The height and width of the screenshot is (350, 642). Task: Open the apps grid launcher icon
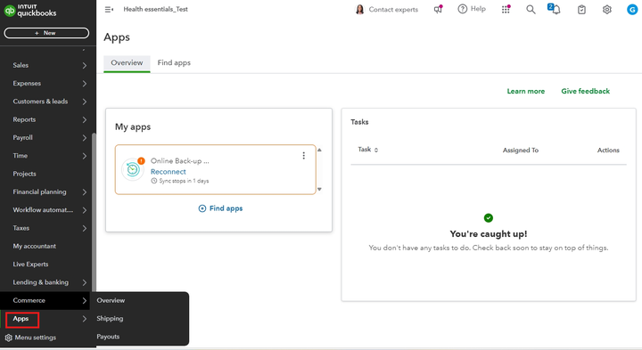click(506, 9)
